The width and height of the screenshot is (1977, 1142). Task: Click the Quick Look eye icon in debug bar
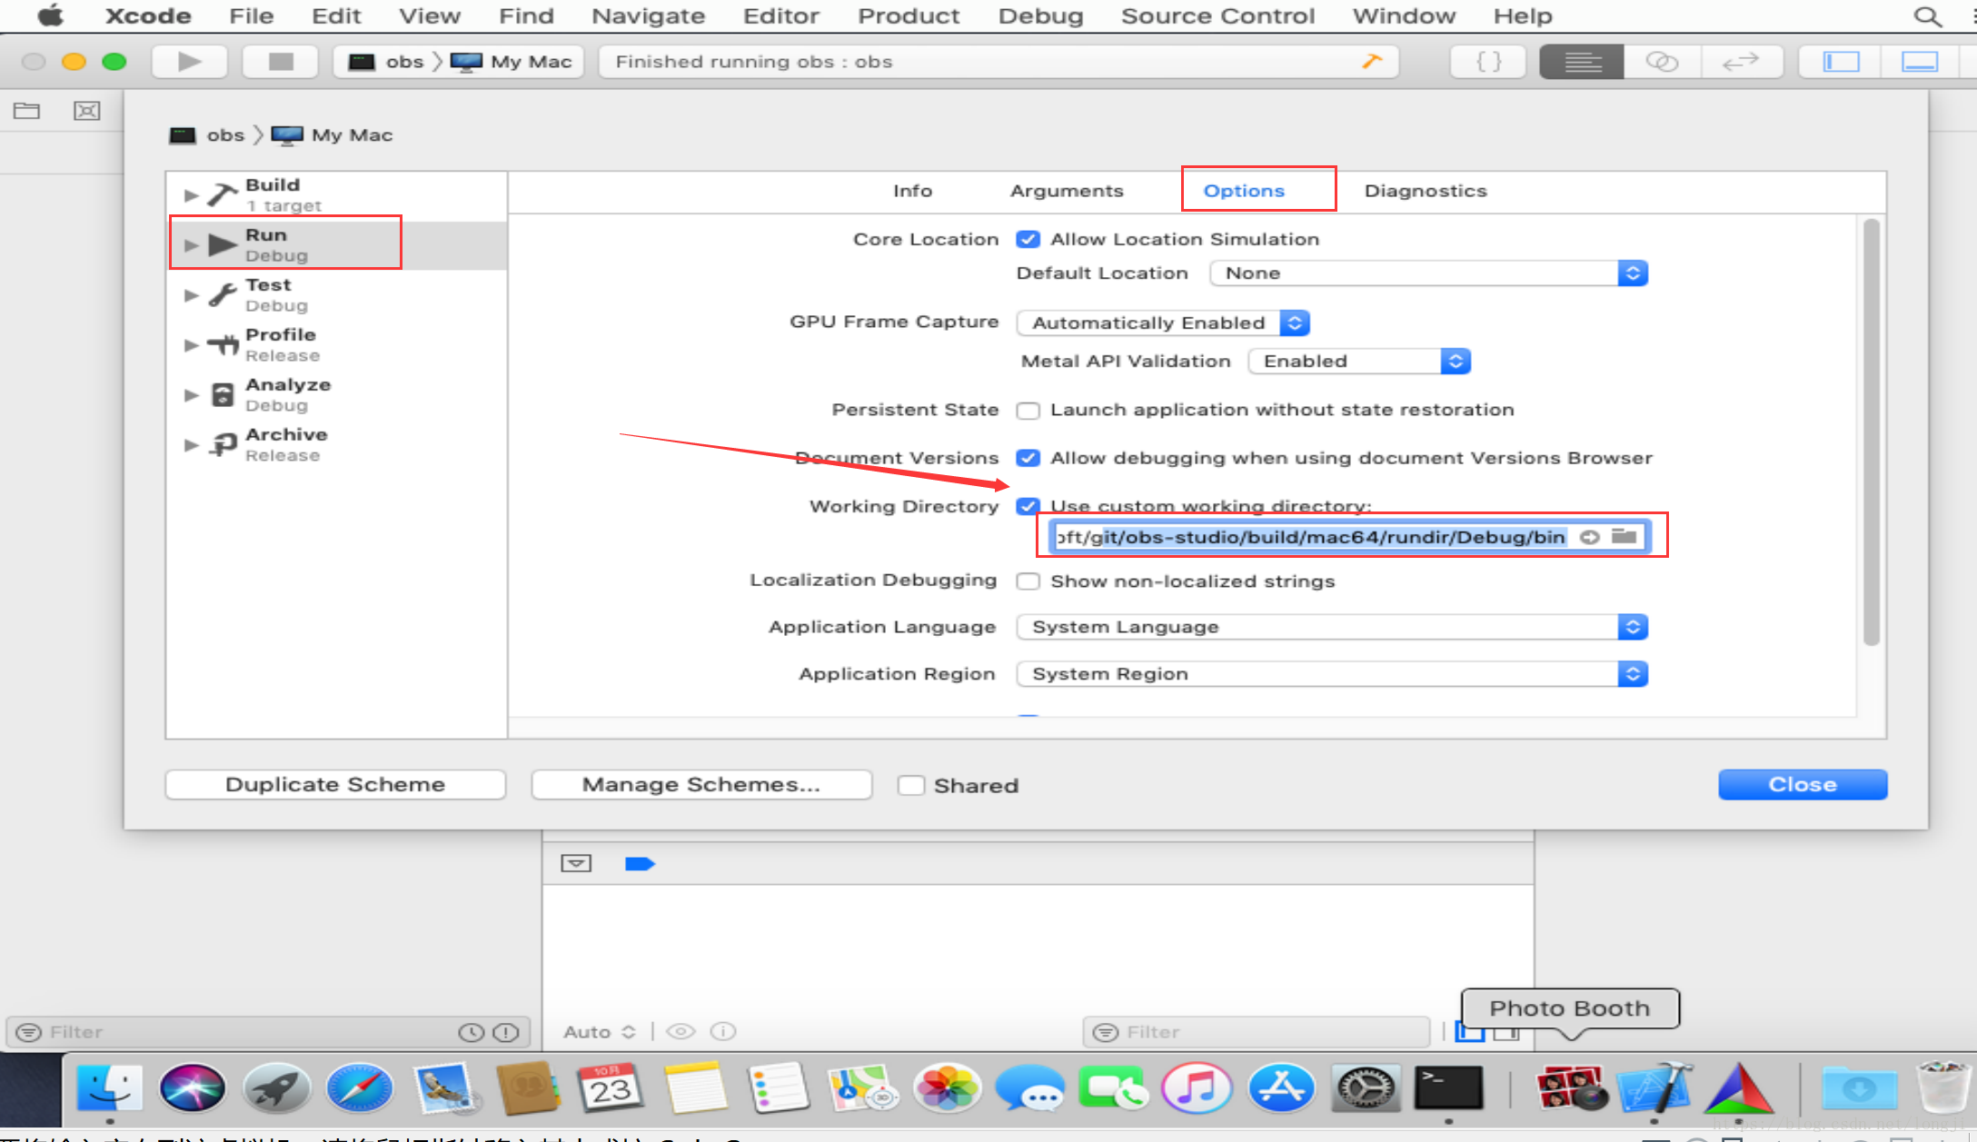click(x=681, y=1031)
